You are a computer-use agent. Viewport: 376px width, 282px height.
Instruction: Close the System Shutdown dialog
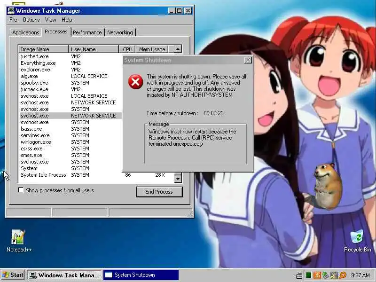248,60
